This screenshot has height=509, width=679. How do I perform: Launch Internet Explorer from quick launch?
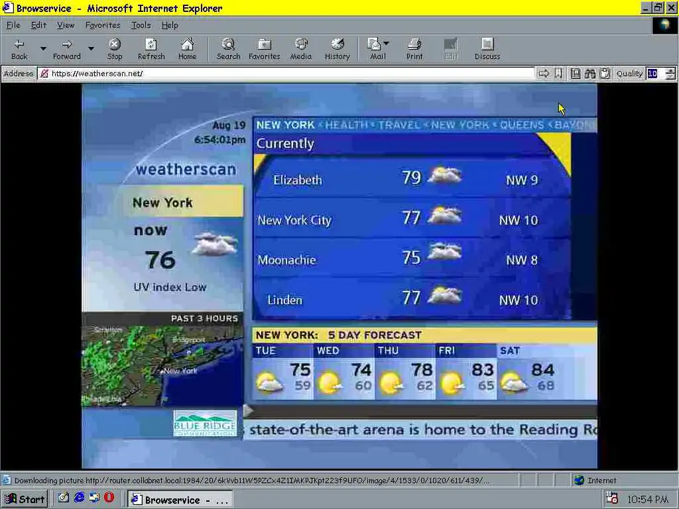pyautogui.click(x=80, y=498)
